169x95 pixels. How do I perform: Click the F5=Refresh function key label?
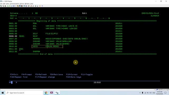[41, 74]
